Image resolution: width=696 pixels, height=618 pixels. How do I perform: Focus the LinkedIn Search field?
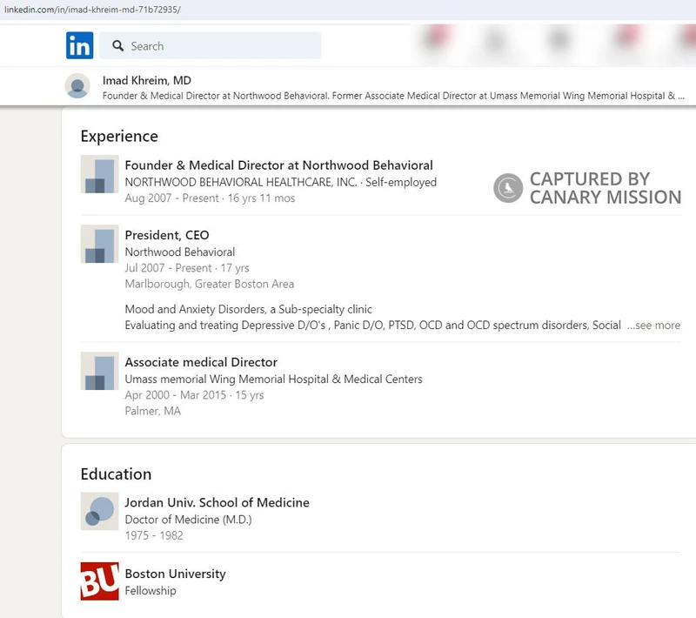pos(210,45)
